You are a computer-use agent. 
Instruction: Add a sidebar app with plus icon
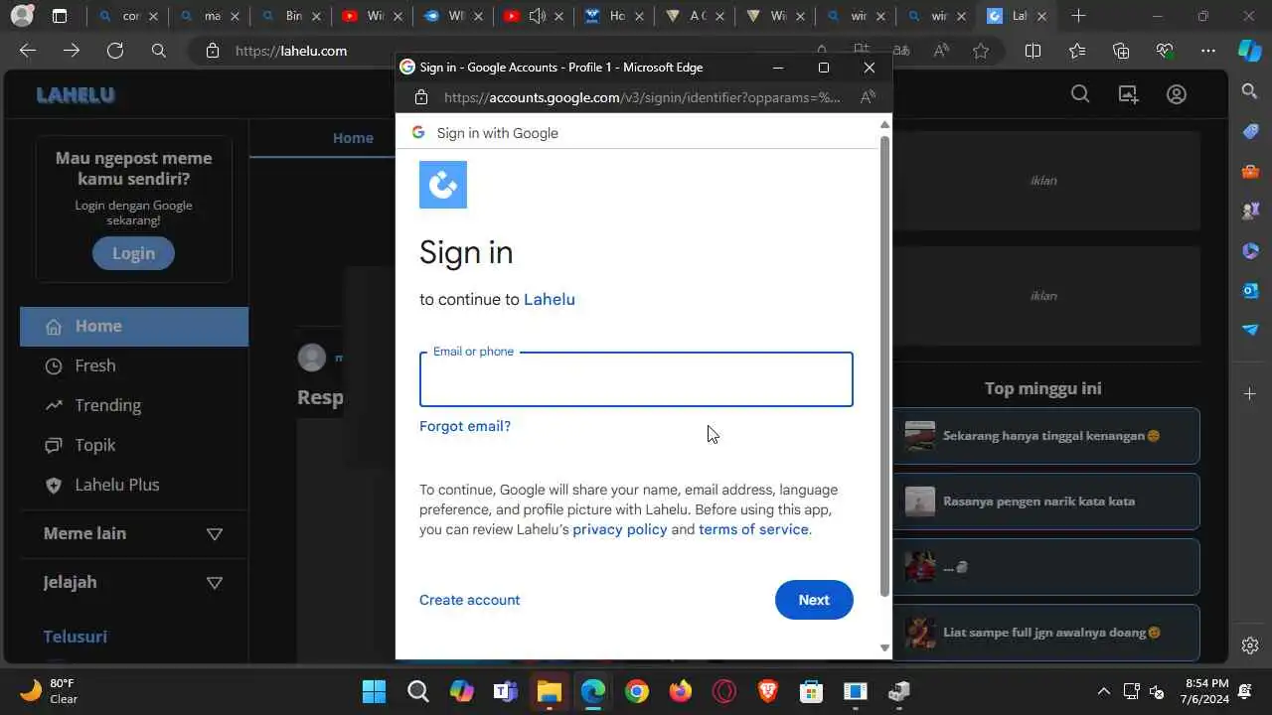1250,394
